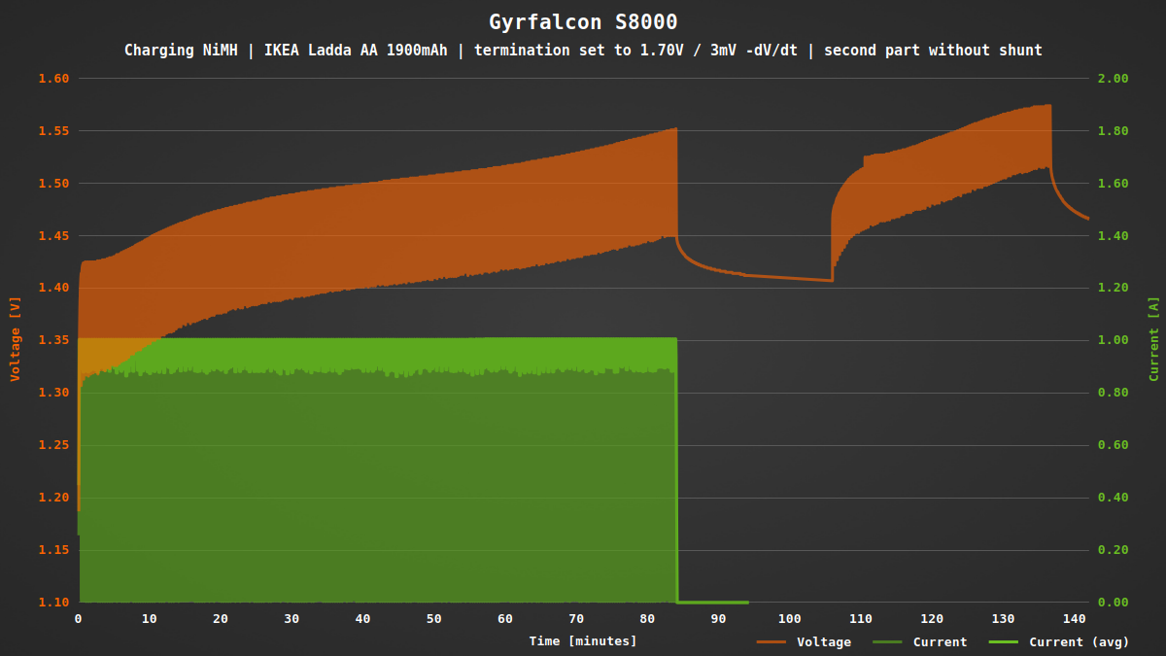Click the 0.00 current axis tick
The width and height of the screenshot is (1166, 656).
coord(1113,603)
